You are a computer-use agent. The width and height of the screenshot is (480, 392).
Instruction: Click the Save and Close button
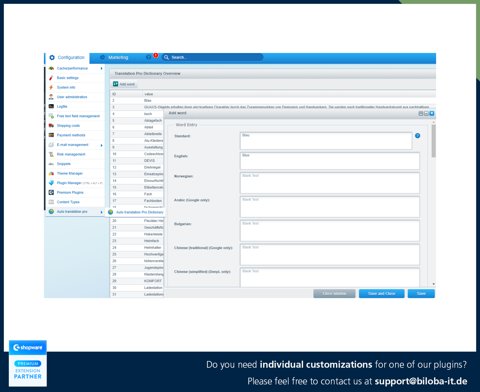coord(382,293)
